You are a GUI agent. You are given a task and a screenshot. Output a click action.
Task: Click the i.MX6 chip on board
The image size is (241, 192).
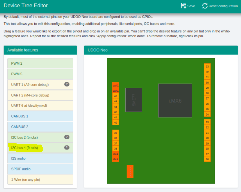coord(175,101)
